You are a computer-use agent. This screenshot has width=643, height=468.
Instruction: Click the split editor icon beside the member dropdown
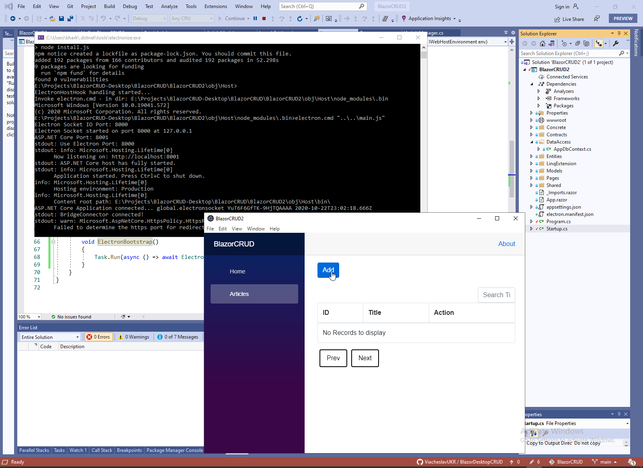tap(512, 42)
